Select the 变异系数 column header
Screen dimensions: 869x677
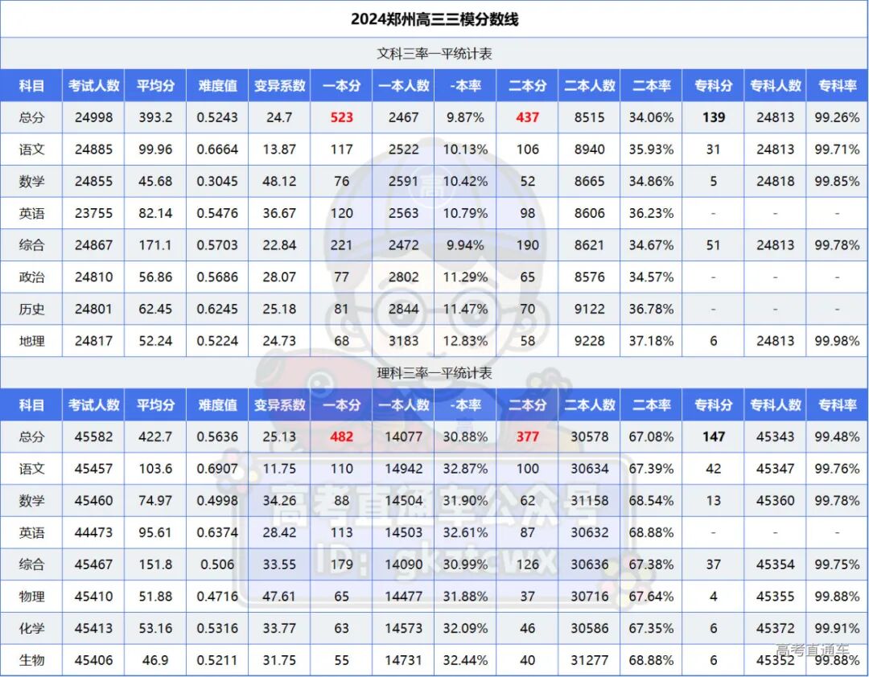click(x=279, y=85)
